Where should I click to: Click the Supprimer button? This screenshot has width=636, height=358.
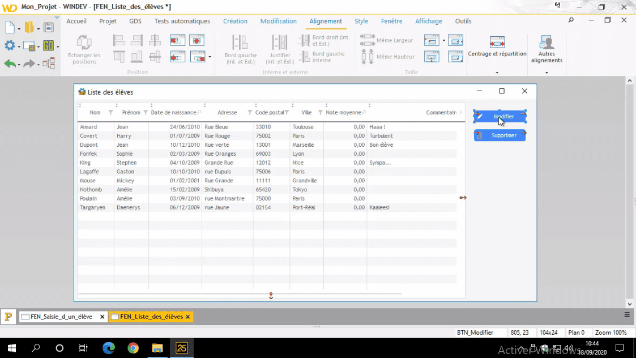pos(500,135)
